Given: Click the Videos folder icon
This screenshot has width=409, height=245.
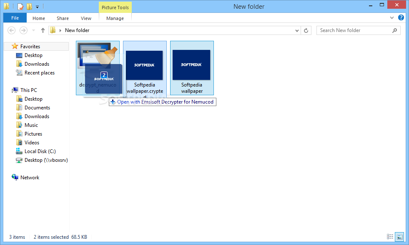Looking at the screenshot, I should tap(19, 142).
